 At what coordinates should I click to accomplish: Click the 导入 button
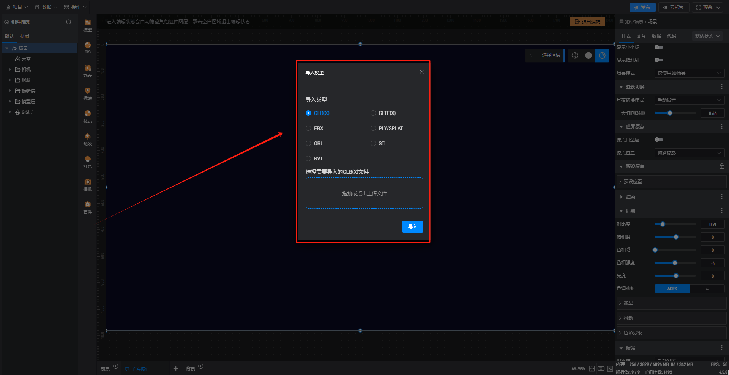tap(412, 227)
